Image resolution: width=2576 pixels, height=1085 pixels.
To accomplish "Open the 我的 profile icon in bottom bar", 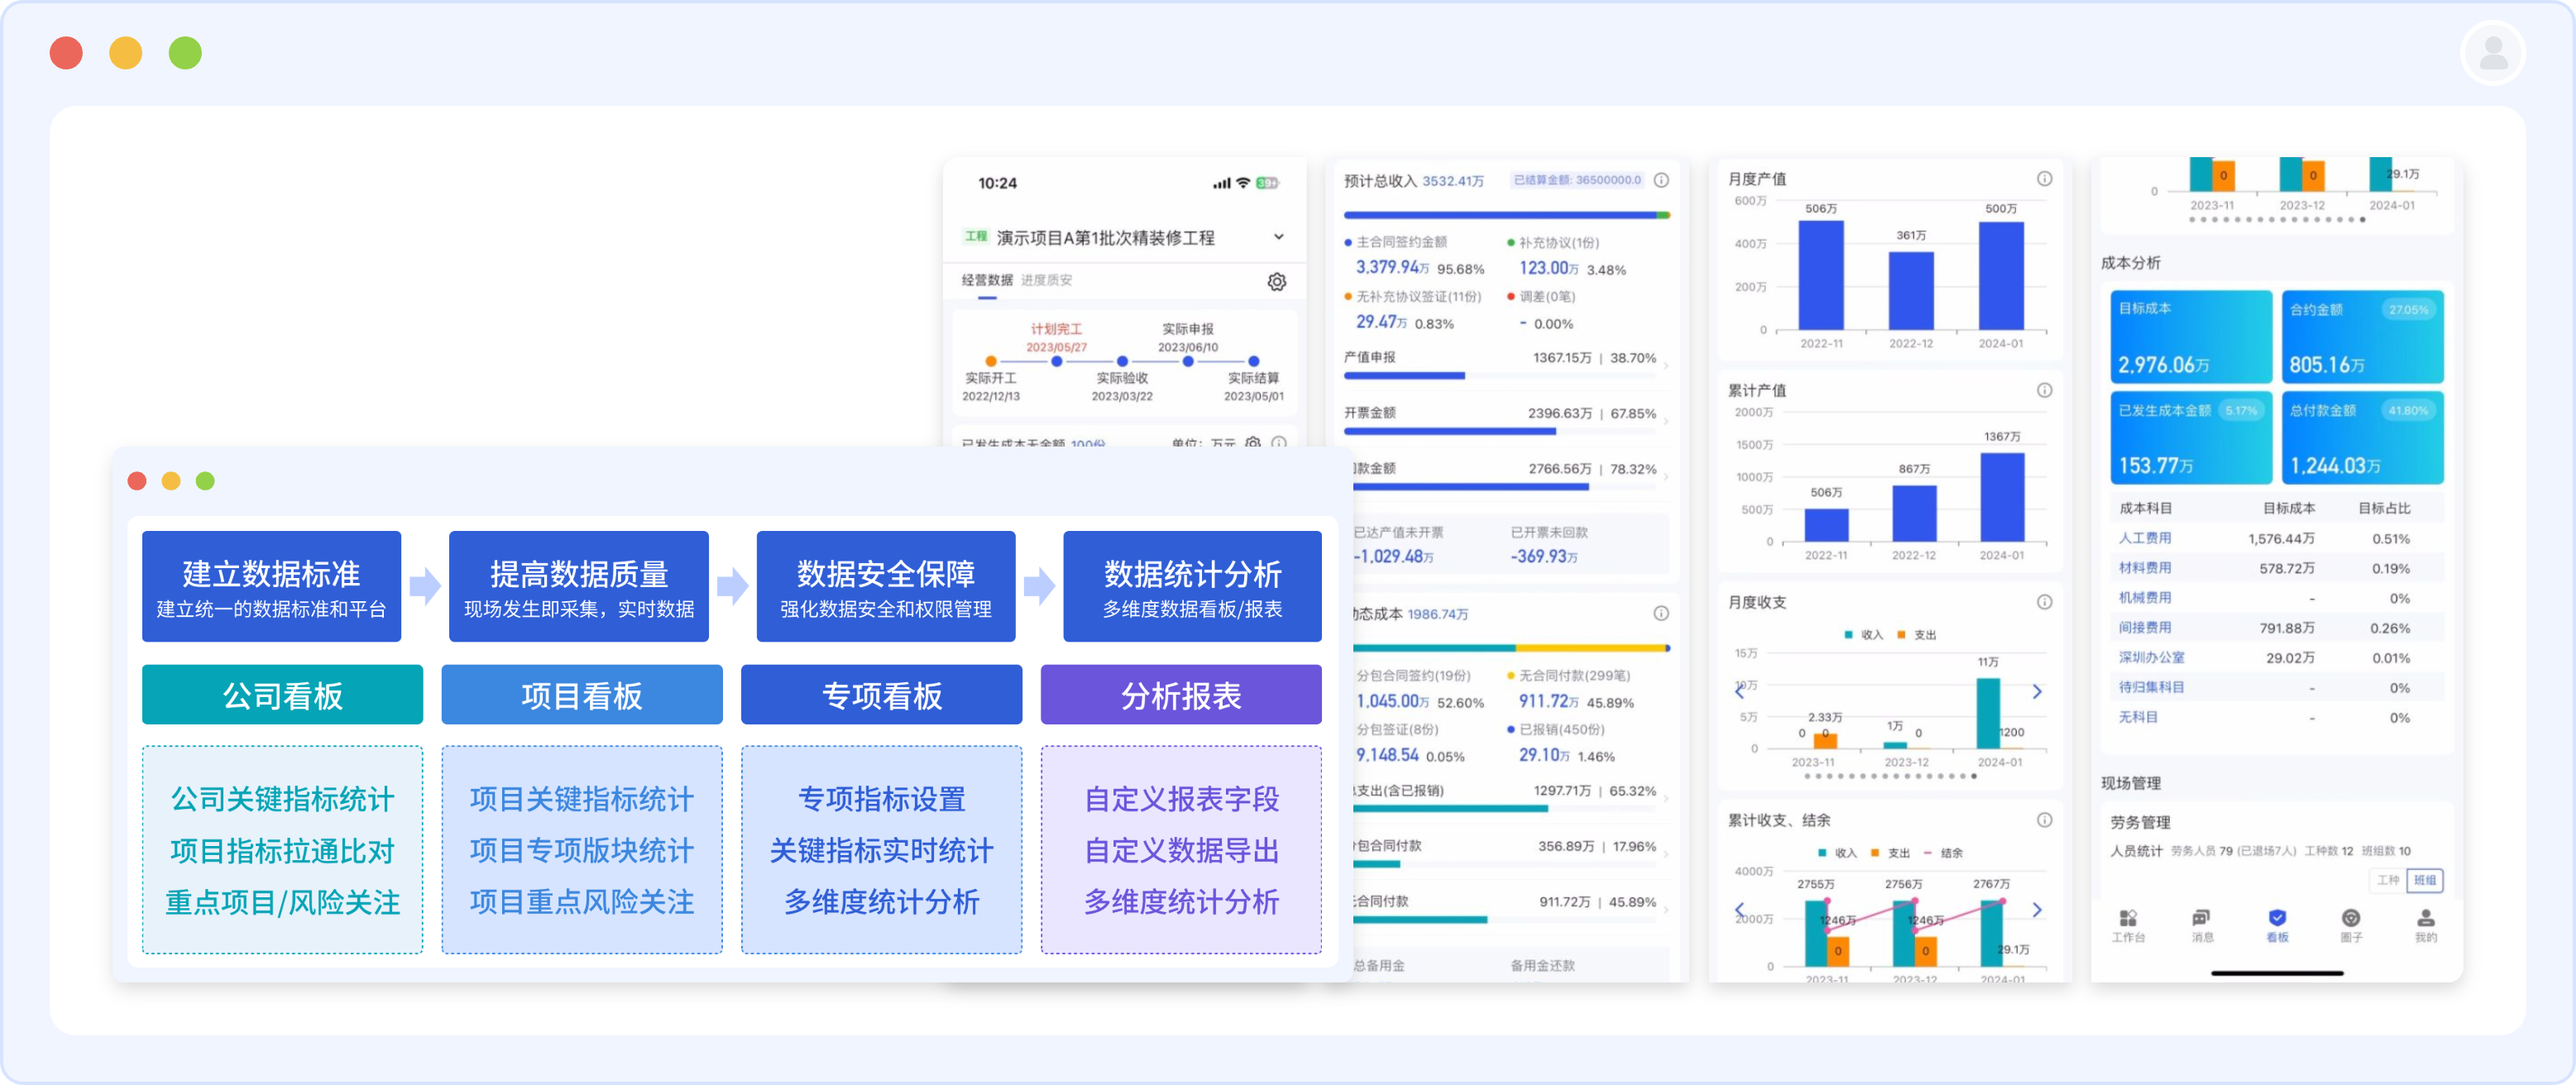I will (2426, 925).
